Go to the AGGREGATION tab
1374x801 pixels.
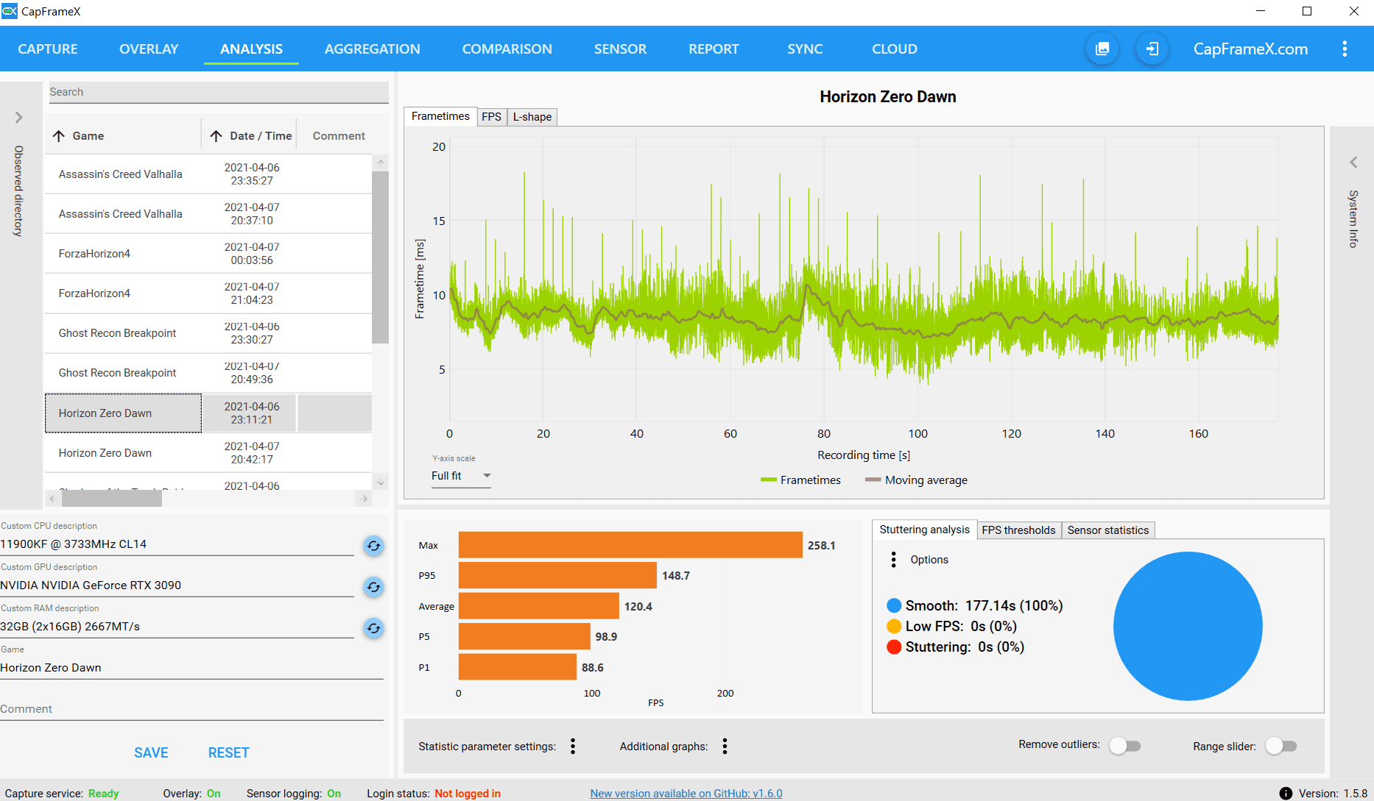click(x=373, y=49)
